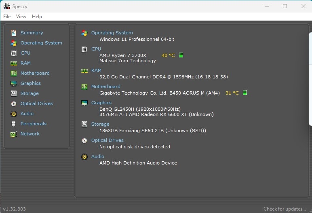Click the speaker icon beside Audio heading
This screenshot has height=213, width=312.
click(x=84, y=157)
